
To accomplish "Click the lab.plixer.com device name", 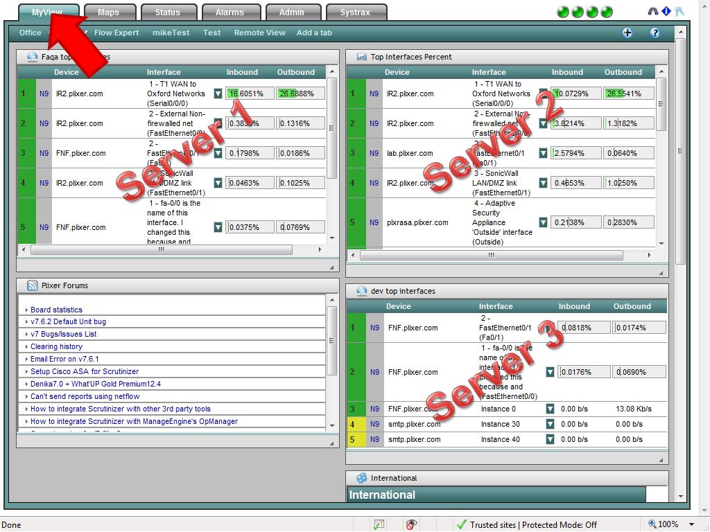I will pos(410,153).
